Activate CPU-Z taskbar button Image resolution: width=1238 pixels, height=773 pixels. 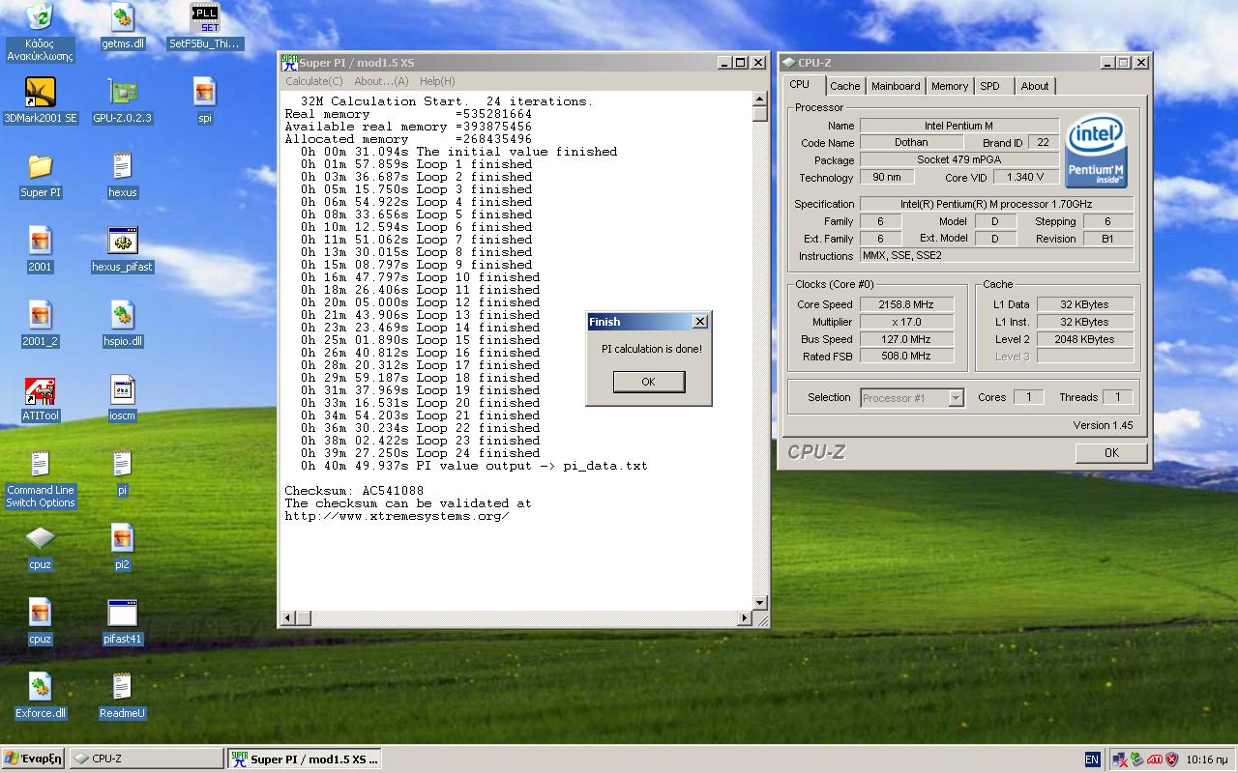[x=146, y=759]
